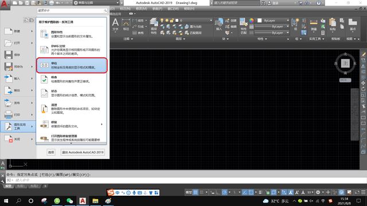Click the 关闭 (Close) drawing icon
Screen dimensions: 367x206
9,139
